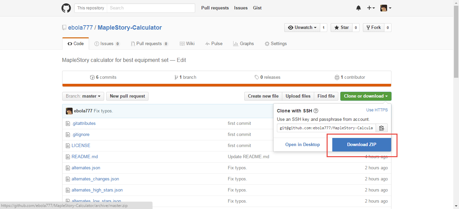The height and width of the screenshot is (209, 459).
Task: View the 6 commits history
Action: (103, 77)
